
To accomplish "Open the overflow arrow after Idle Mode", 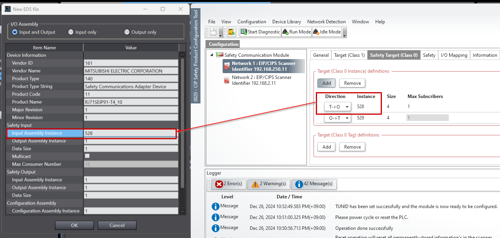I will pos(345,32).
